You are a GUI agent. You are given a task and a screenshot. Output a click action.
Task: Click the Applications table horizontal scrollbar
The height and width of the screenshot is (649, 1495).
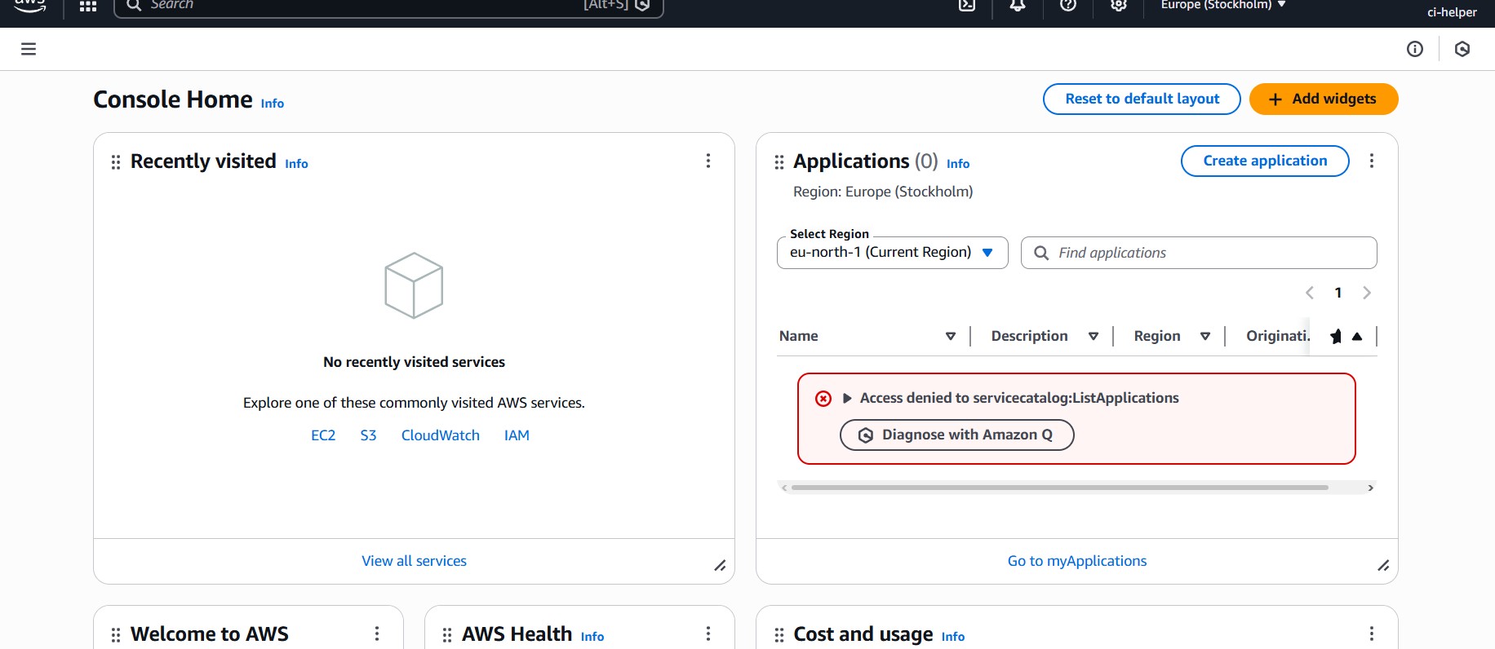tap(1059, 488)
